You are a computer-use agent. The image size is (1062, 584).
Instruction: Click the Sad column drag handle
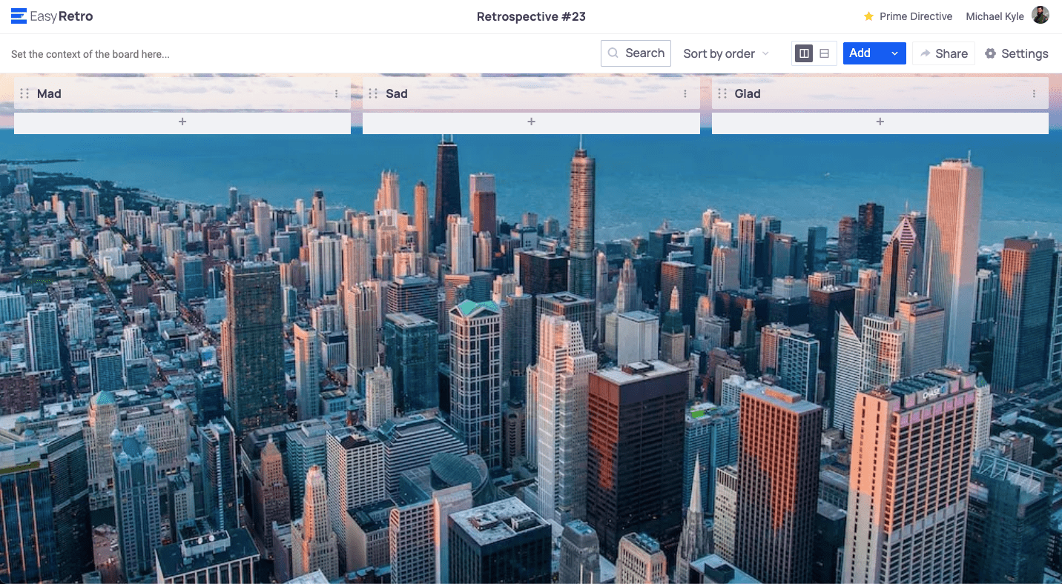373,94
